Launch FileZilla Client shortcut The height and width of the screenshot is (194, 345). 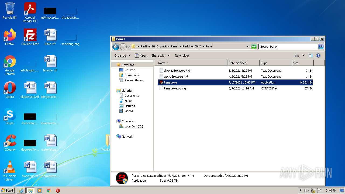30,37
